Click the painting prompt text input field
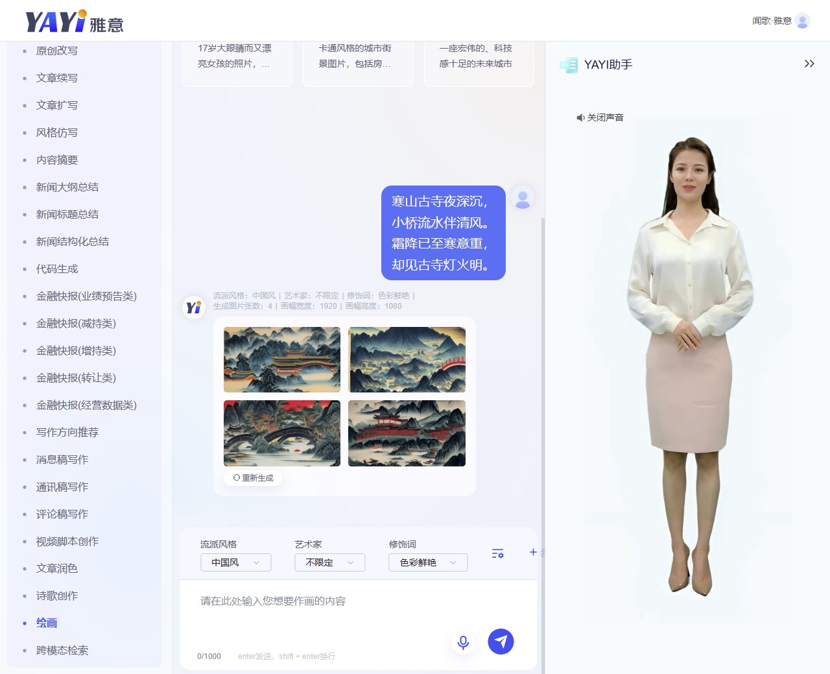830x674 pixels. click(324, 610)
